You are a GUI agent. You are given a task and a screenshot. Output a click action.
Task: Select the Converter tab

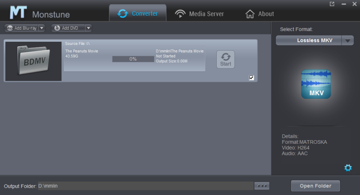click(x=138, y=13)
